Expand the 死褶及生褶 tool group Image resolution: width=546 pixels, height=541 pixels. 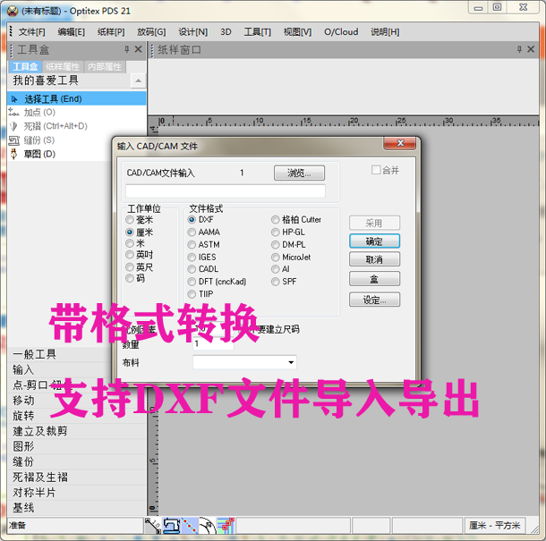76,477
